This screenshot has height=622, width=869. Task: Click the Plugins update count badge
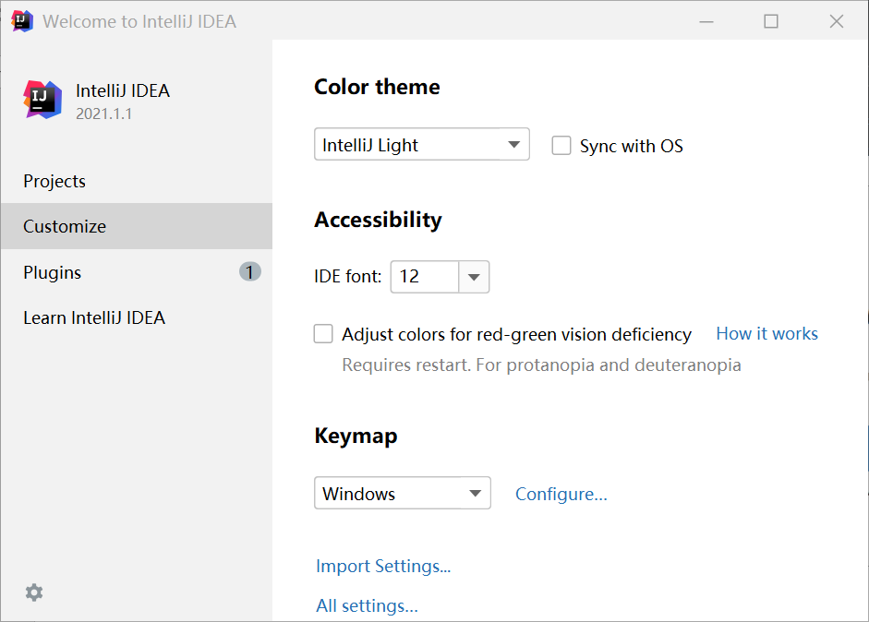(250, 272)
